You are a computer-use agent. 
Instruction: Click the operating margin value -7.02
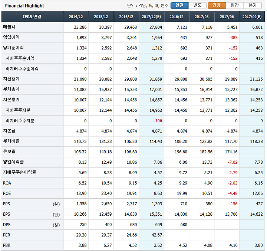point(233,162)
